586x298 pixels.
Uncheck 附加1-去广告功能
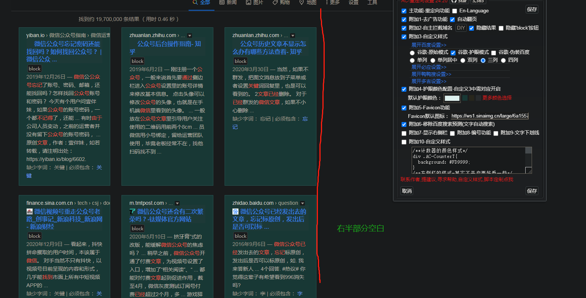[x=404, y=19]
